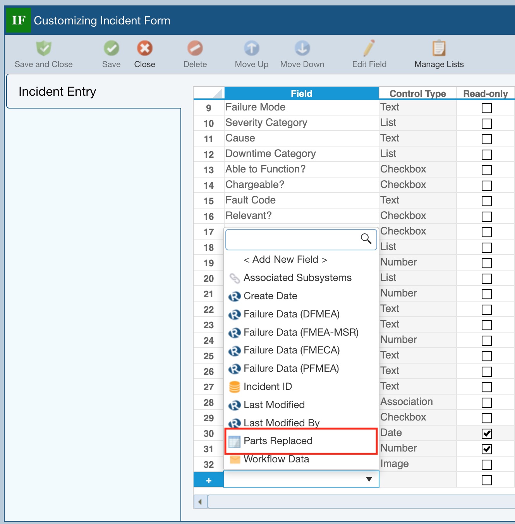
Task: Enable Read-only for Failure Mode row
Action: click(486, 108)
